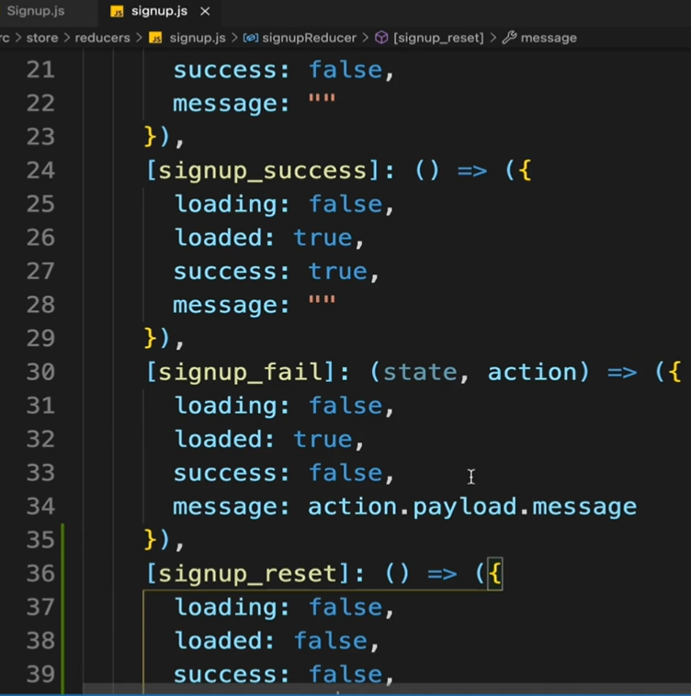Viewport: 691px width, 696px height.
Task: Click JS icon in the breadcrumb bar
Action: 155,38
